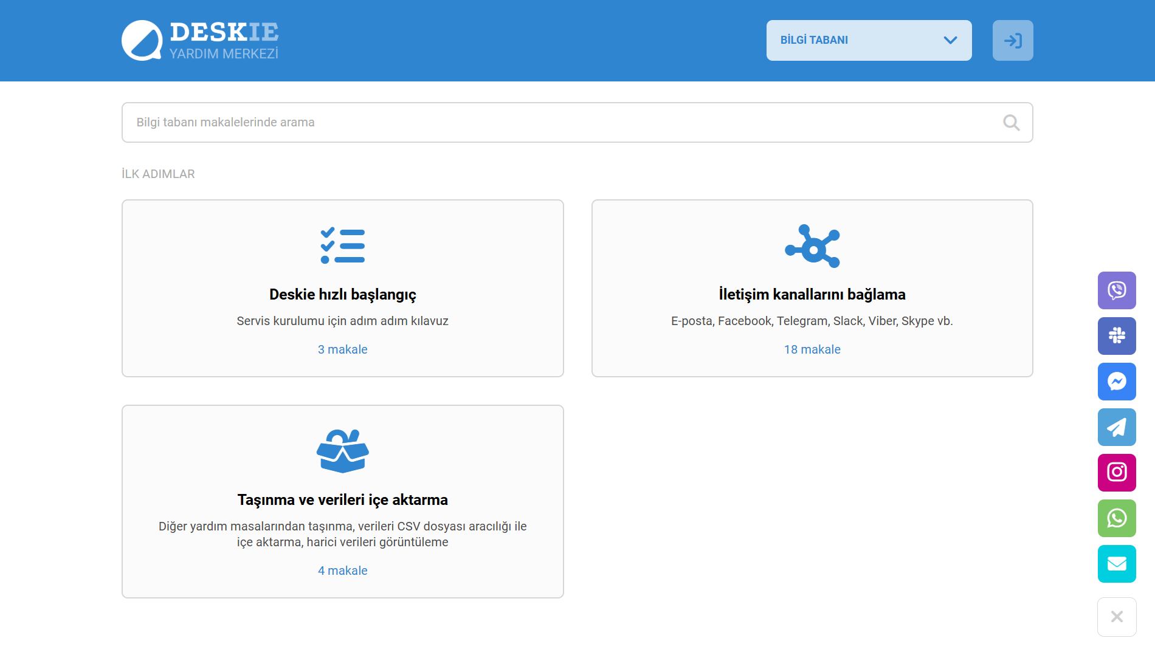The height and width of the screenshot is (655, 1155).
Task: Click the Deskie logo in the header
Action: 200,41
